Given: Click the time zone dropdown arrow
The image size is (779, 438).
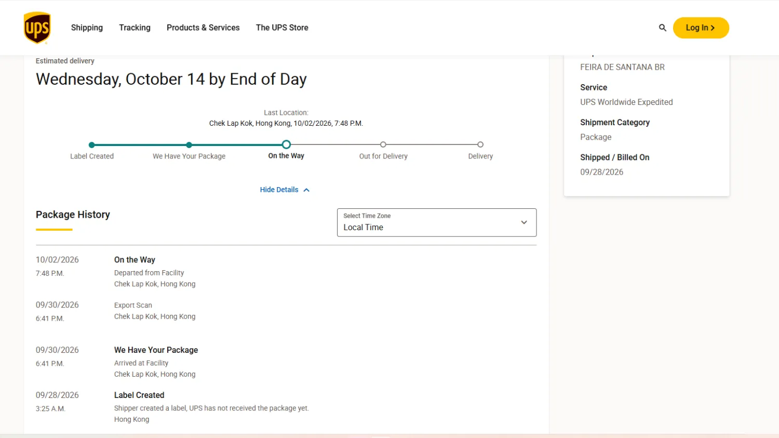Looking at the screenshot, I should pyautogui.click(x=524, y=222).
